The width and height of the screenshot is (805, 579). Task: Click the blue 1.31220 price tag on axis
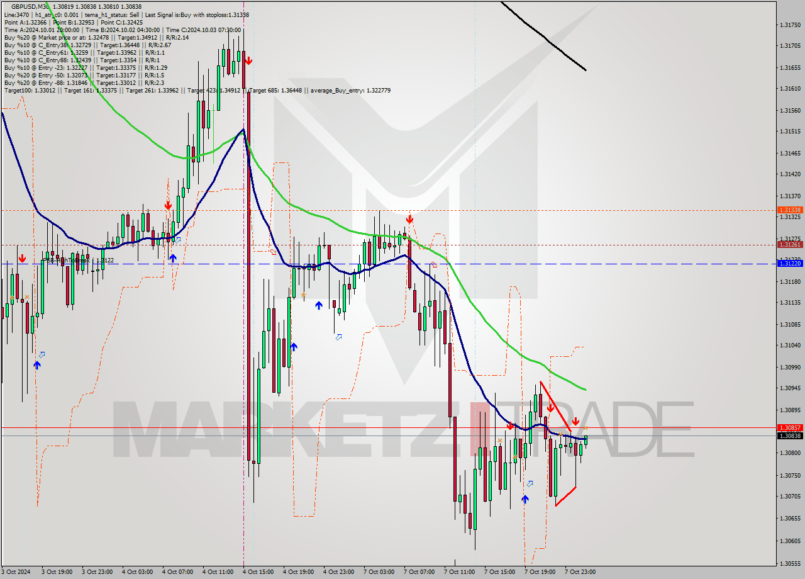(x=789, y=263)
